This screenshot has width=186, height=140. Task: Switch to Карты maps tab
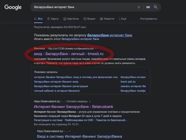(x=53, y=19)
